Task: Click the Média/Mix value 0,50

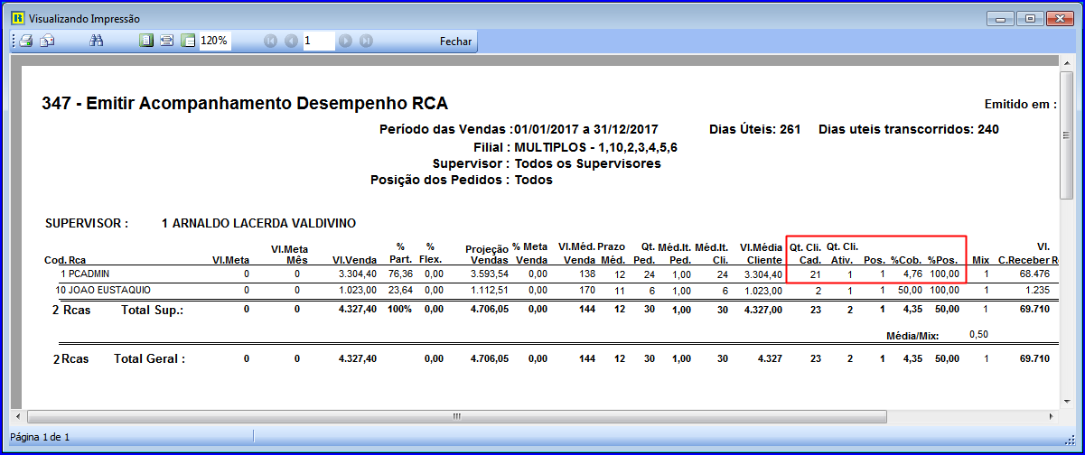Action: [979, 334]
